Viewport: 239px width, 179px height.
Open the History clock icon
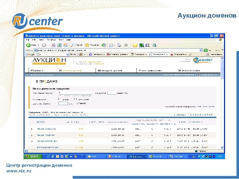[x=104, y=45]
